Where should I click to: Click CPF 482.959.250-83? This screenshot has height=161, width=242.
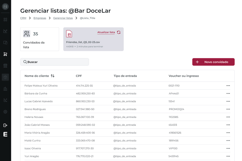click(x=85, y=93)
